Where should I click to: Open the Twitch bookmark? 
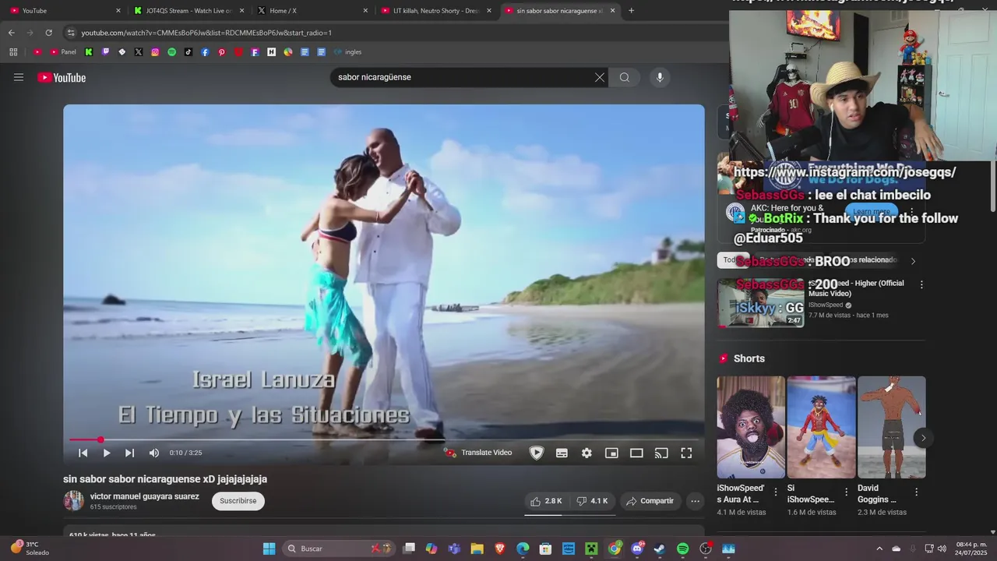coord(105,52)
